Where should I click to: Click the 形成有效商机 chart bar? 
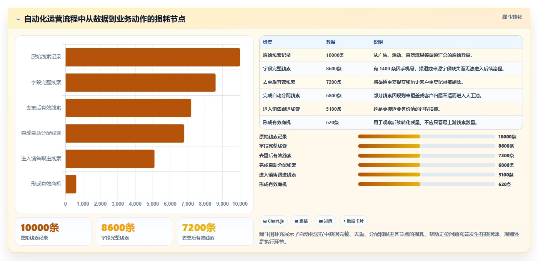(71, 184)
